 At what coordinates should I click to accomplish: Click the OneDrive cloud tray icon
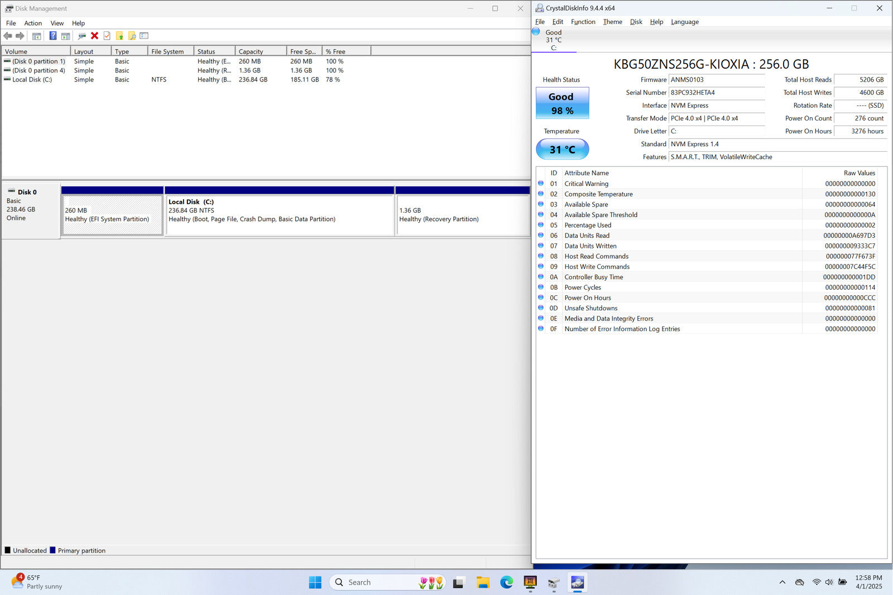[x=799, y=582]
